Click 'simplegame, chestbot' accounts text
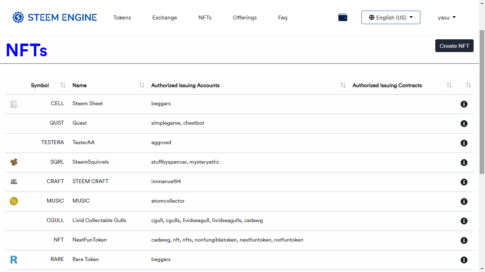This screenshot has height=272, width=485. (178, 123)
